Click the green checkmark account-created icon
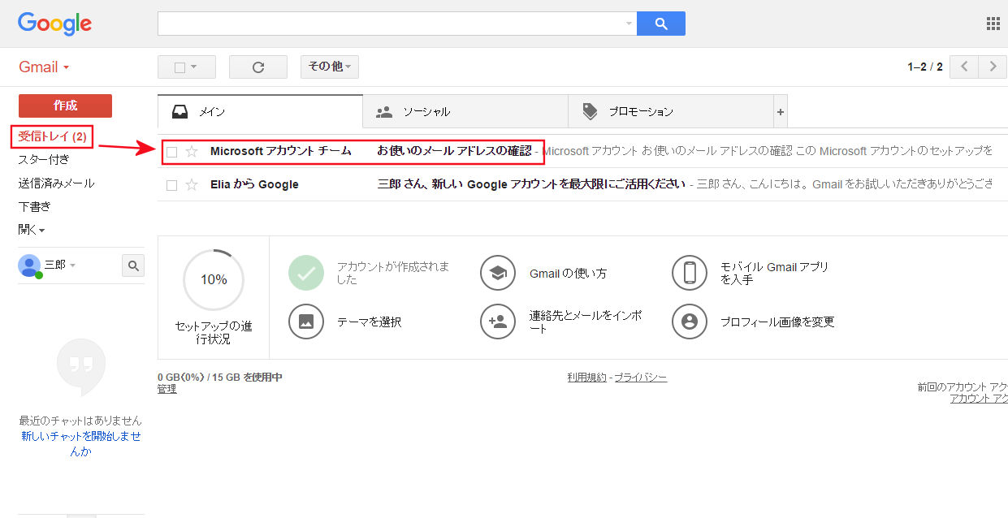1008x518 pixels. pyautogui.click(x=306, y=273)
